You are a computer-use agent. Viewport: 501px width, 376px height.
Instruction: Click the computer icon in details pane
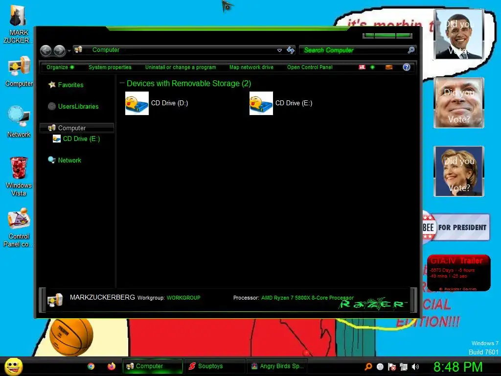click(55, 300)
